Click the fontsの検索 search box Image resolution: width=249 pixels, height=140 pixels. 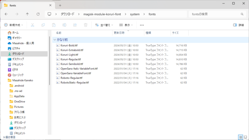coord(217,14)
